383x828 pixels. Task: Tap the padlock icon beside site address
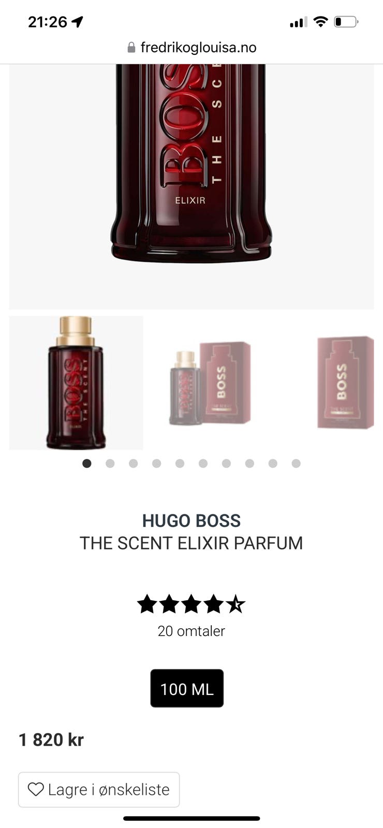(x=131, y=48)
